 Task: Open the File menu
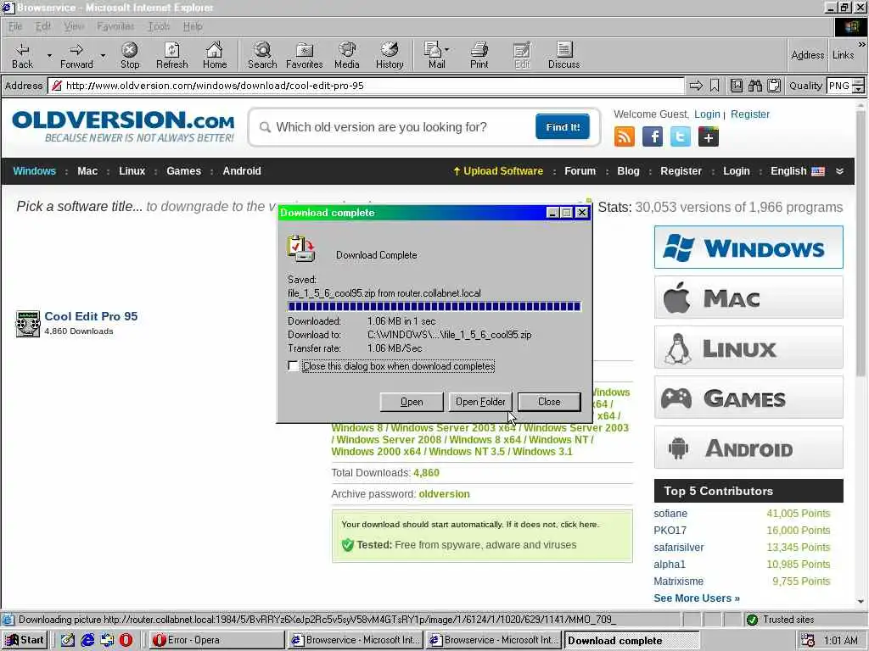coord(15,26)
